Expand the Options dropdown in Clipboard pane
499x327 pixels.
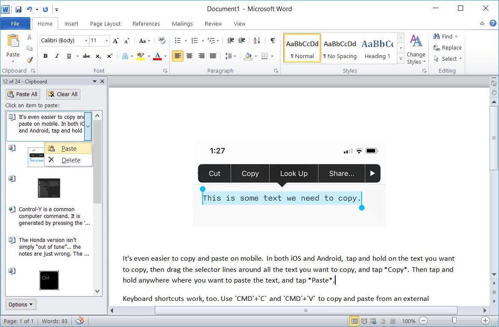tap(21, 304)
